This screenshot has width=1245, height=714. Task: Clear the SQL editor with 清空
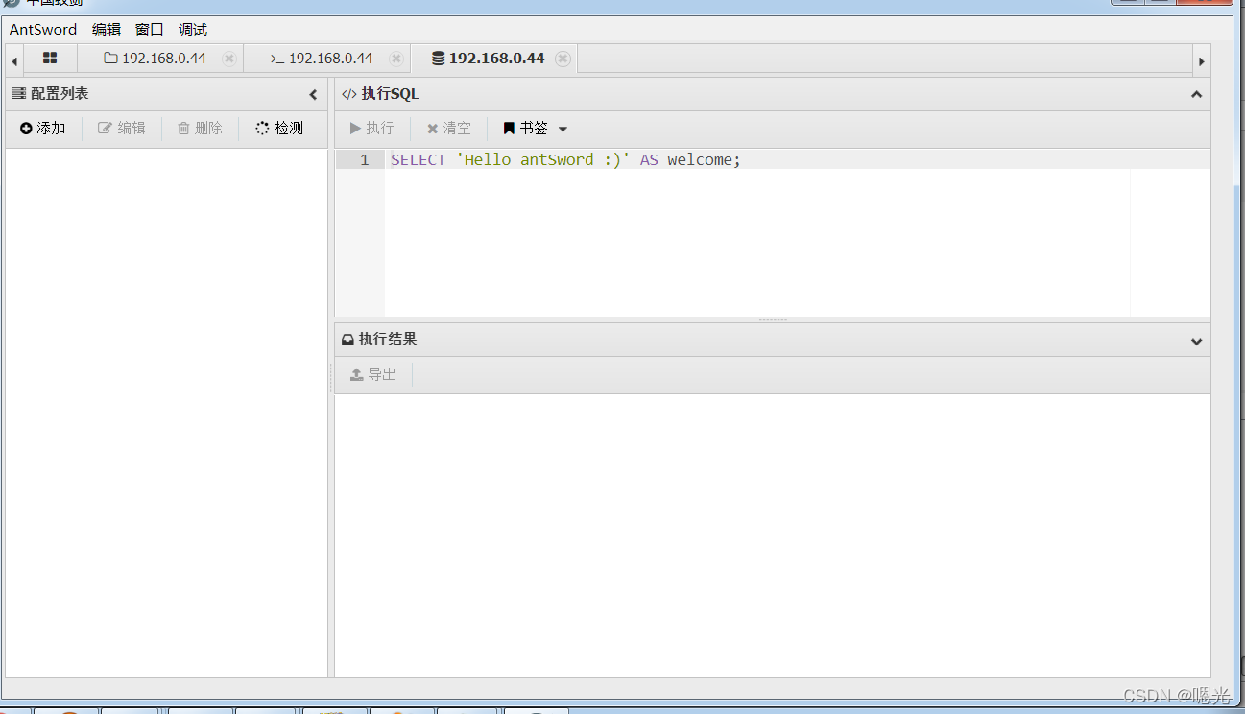449,128
